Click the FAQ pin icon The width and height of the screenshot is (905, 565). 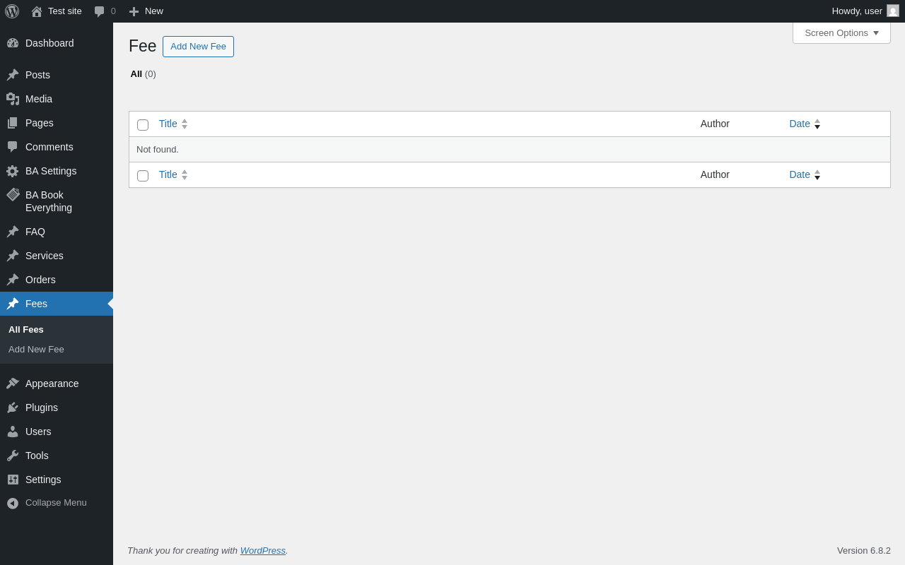pos(13,232)
